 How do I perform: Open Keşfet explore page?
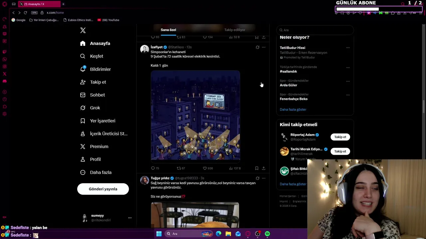(x=92, y=56)
